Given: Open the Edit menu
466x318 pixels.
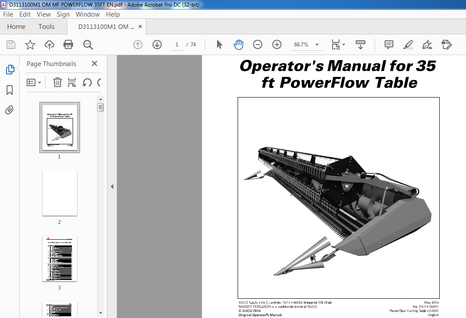Looking at the screenshot, I should 25,14.
